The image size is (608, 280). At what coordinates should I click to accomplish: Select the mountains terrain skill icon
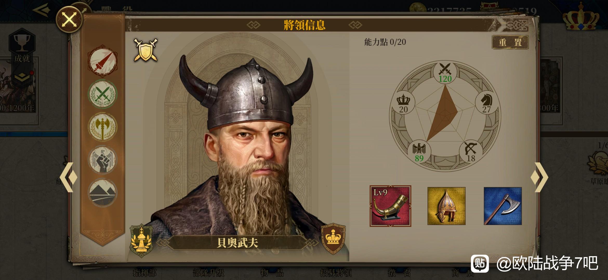coord(103,192)
